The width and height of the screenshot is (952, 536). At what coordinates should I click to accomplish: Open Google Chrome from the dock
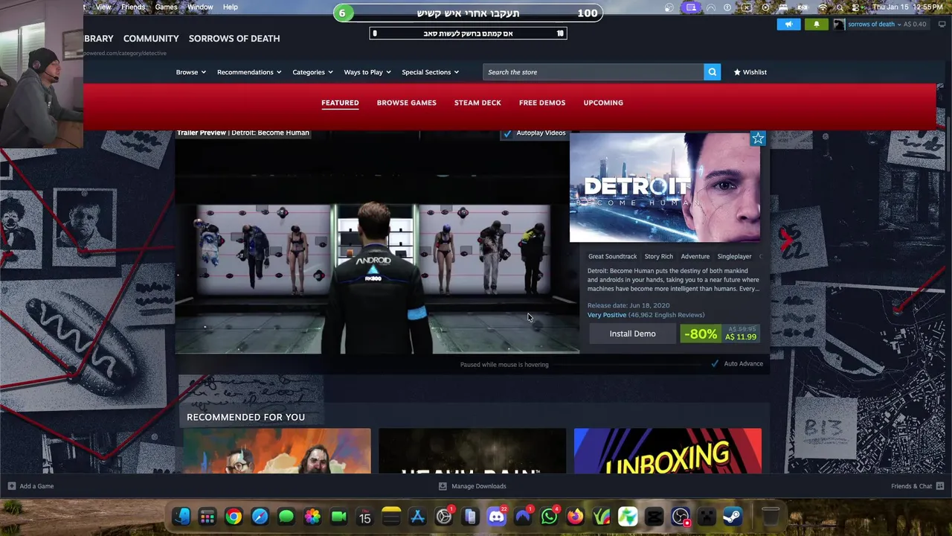234,517
